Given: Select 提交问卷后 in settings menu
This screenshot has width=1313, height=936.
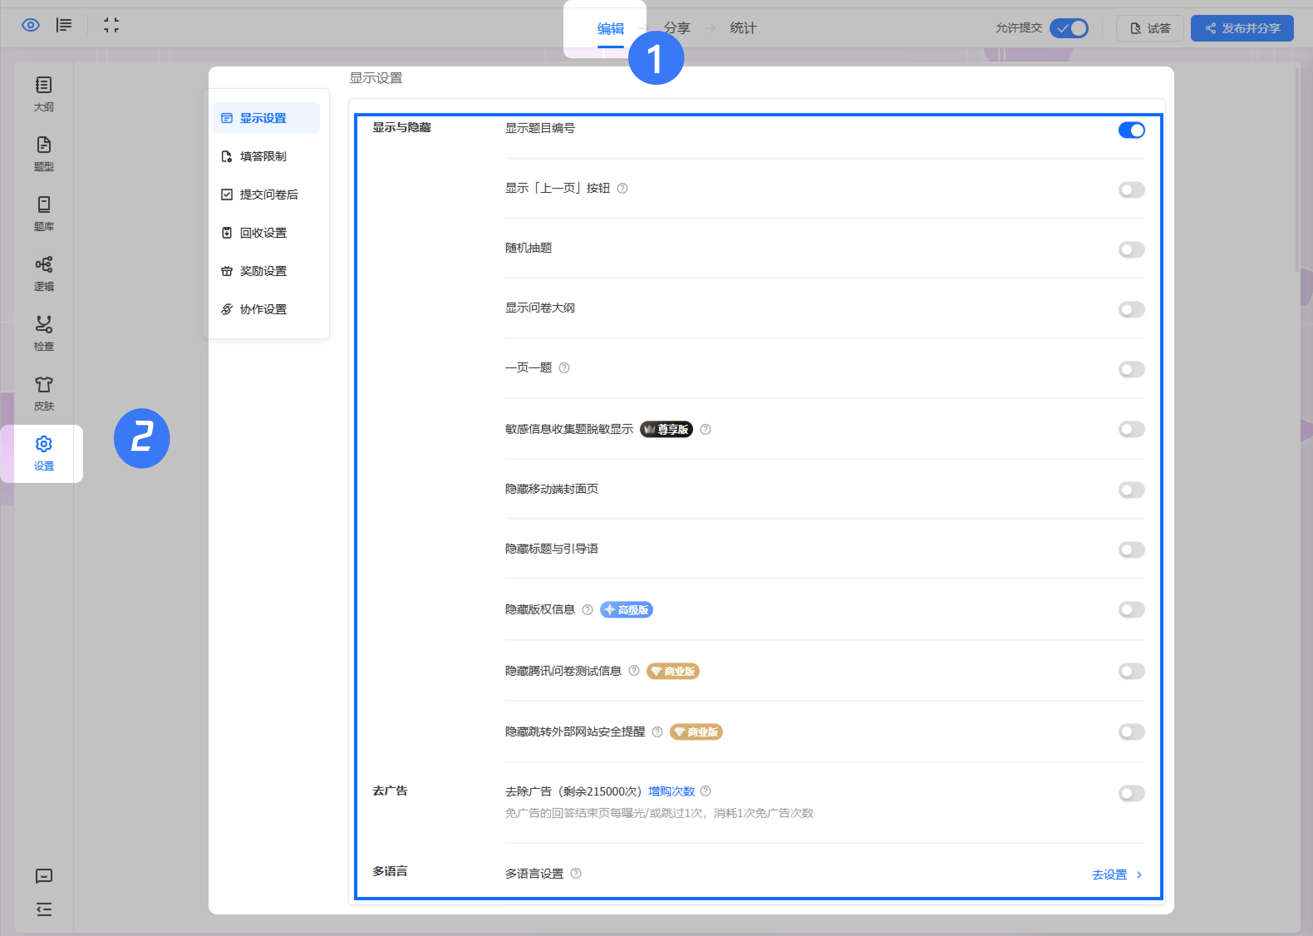Looking at the screenshot, I should (x=266, y=195).
